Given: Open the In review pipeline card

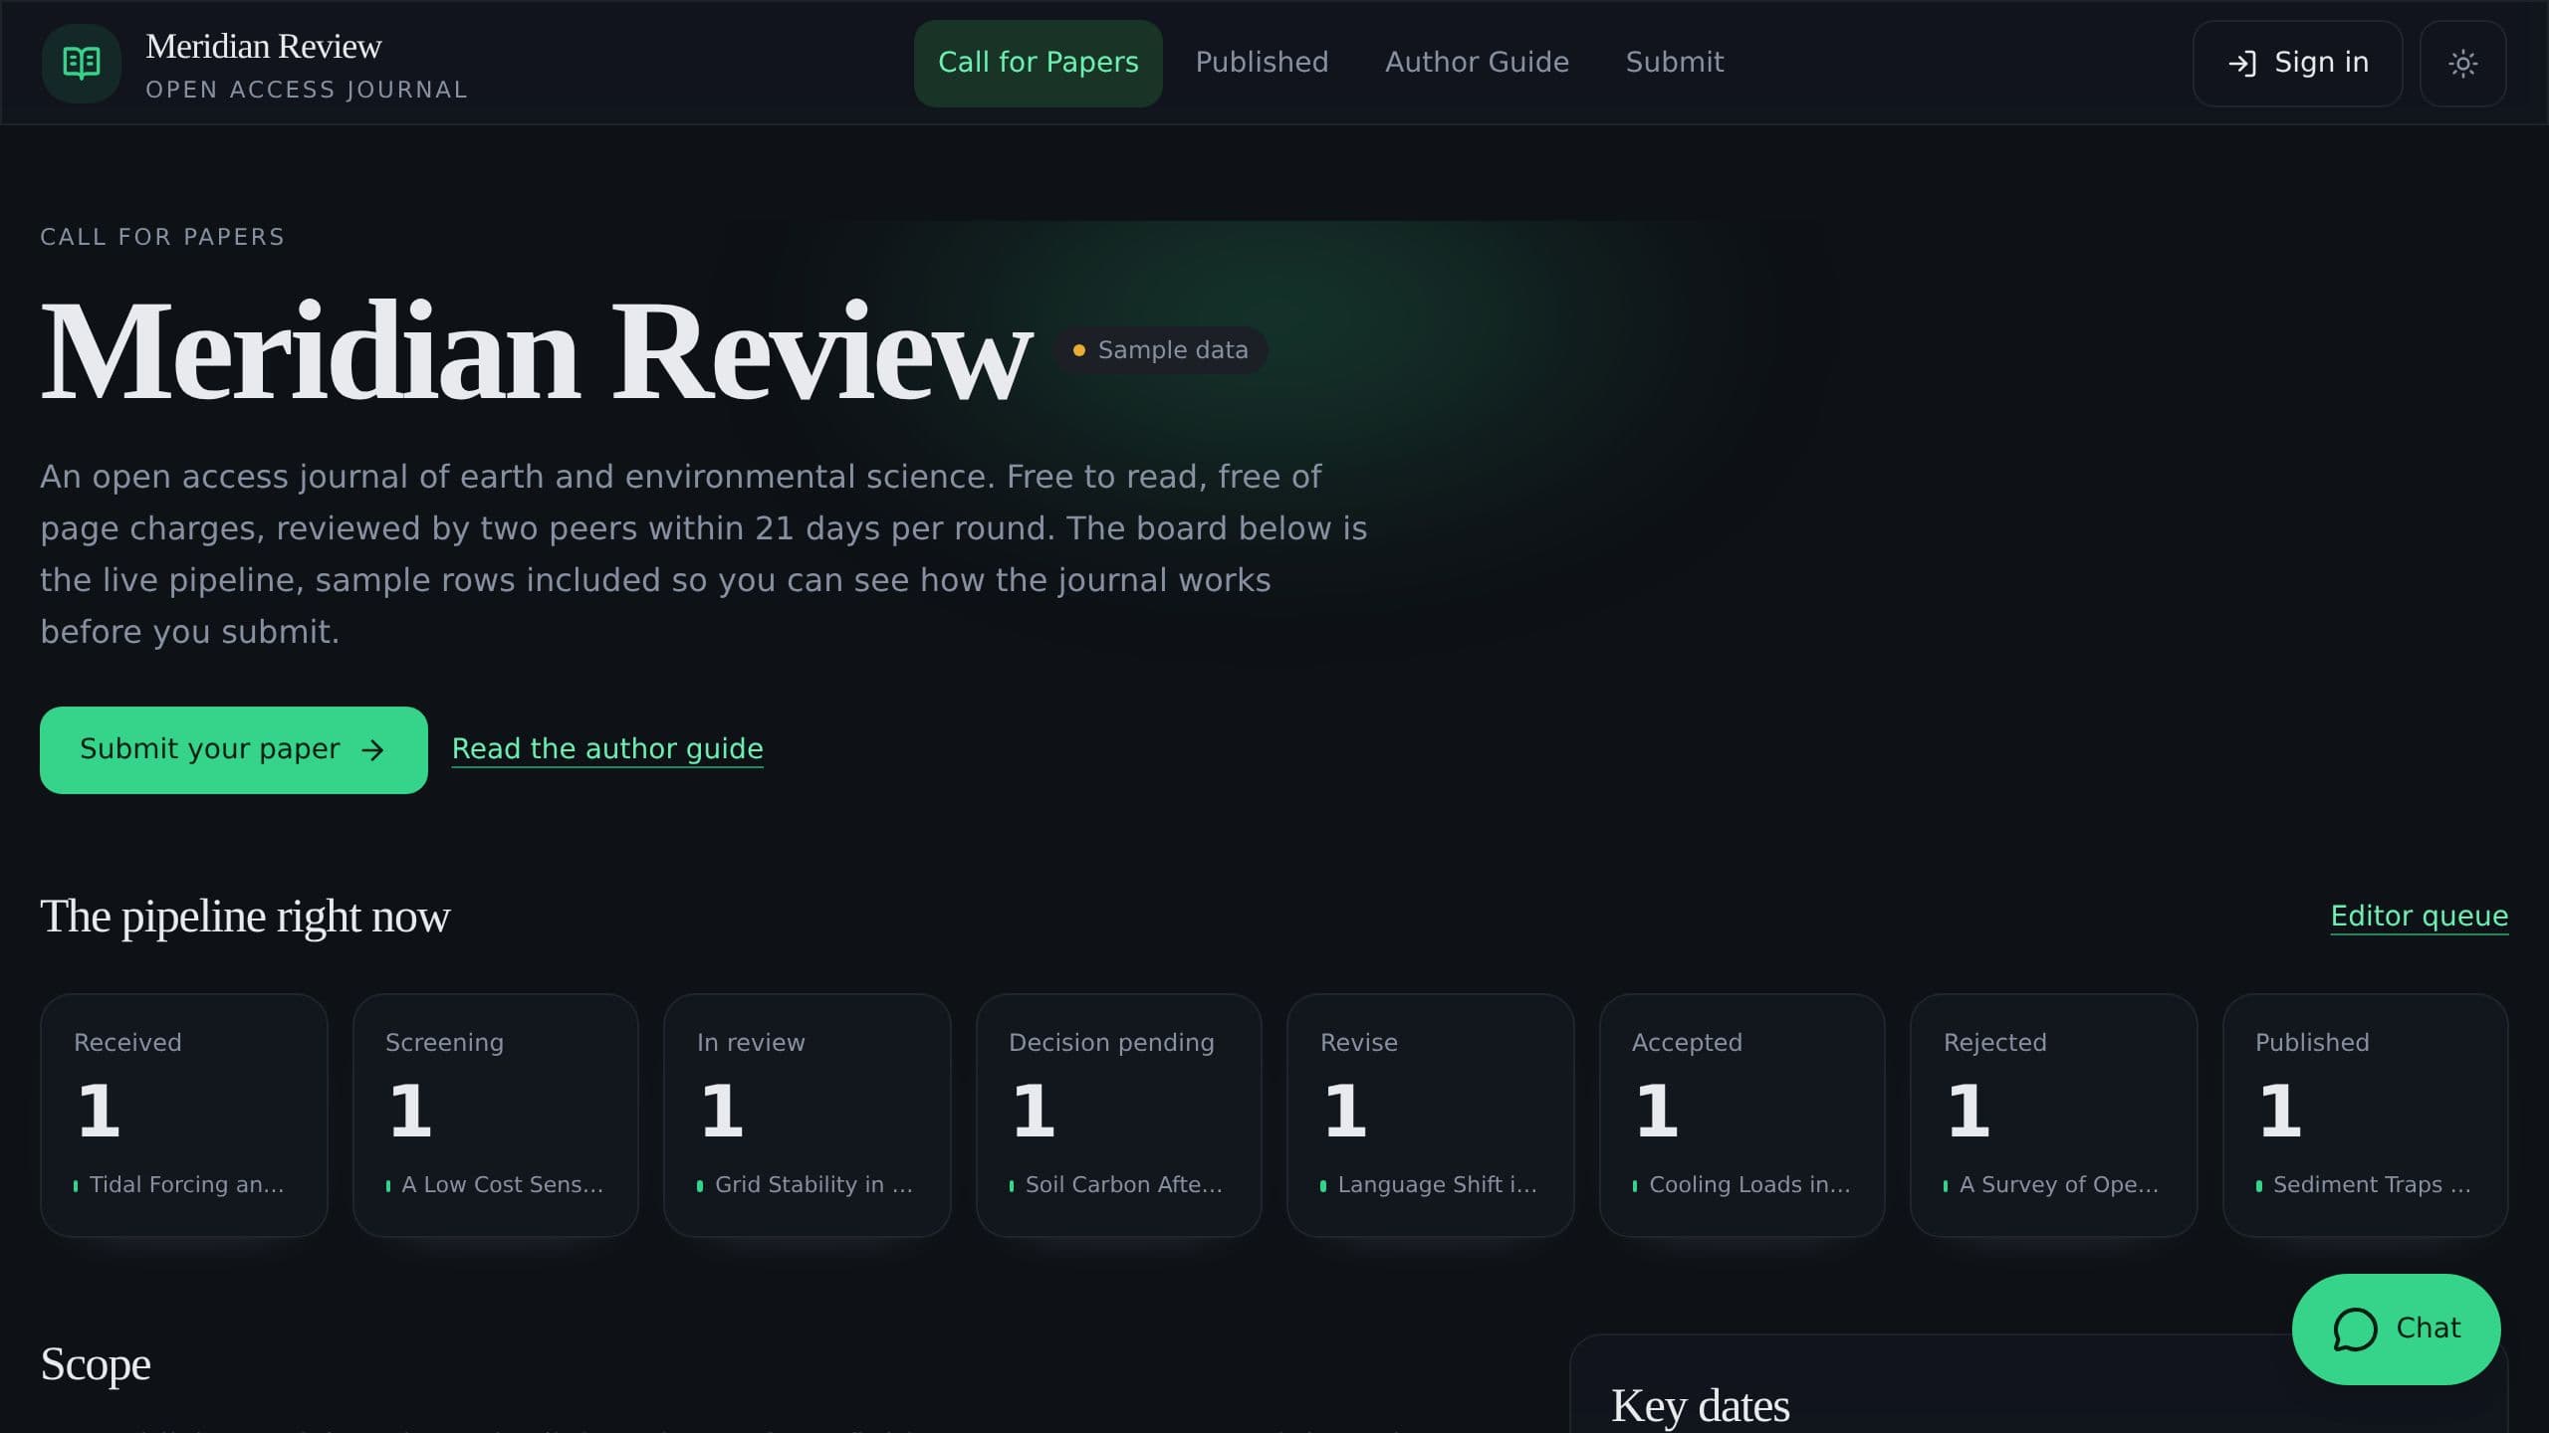Looking at the screenshot, I should (x=808, y=1115).
